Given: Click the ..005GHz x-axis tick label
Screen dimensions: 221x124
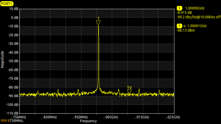Looking at the screenshot, I should [x=111, y=117].
